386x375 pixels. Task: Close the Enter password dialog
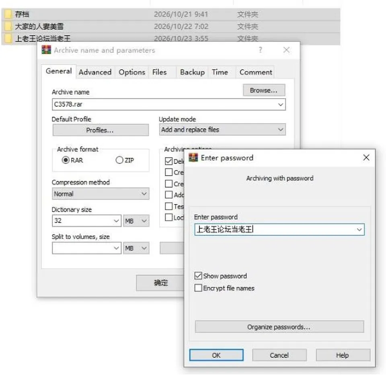[366, 158]
